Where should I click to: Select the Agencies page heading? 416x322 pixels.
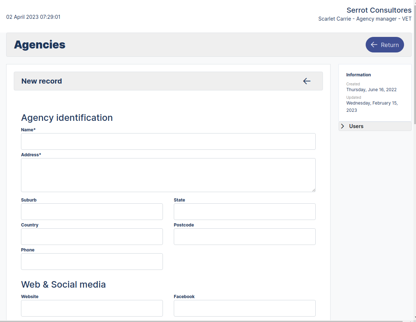(39, 45)
